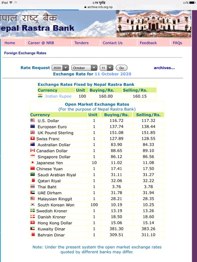This screenshot has height=262, width=197.
Task: Click the Chinese Yuan flag icon
Action: click(x=33, y=168)
